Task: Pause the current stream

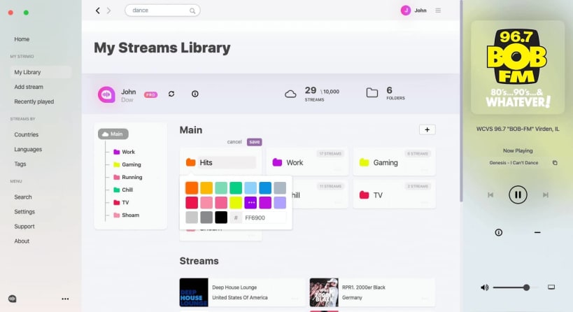Action: click(x=518, y=194)
